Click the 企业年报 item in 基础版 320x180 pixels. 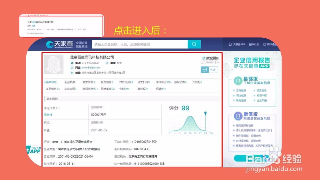261,100
